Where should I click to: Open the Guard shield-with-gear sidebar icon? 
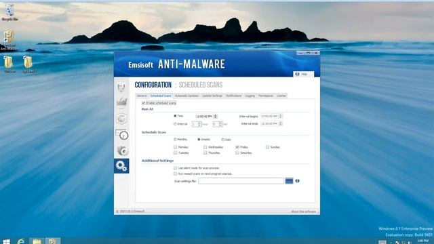122,150
